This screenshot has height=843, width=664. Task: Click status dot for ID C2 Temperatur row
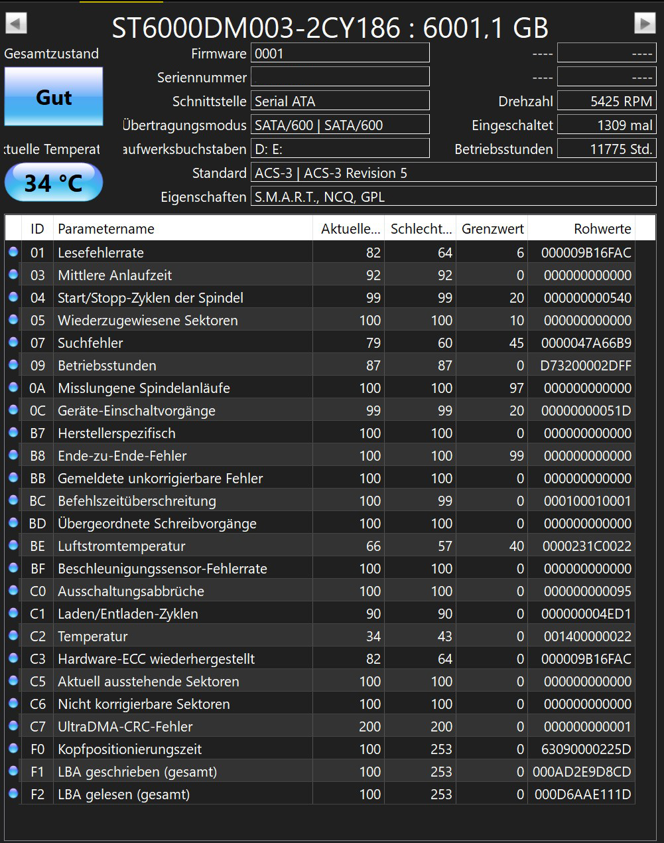(x=13, y=635)
